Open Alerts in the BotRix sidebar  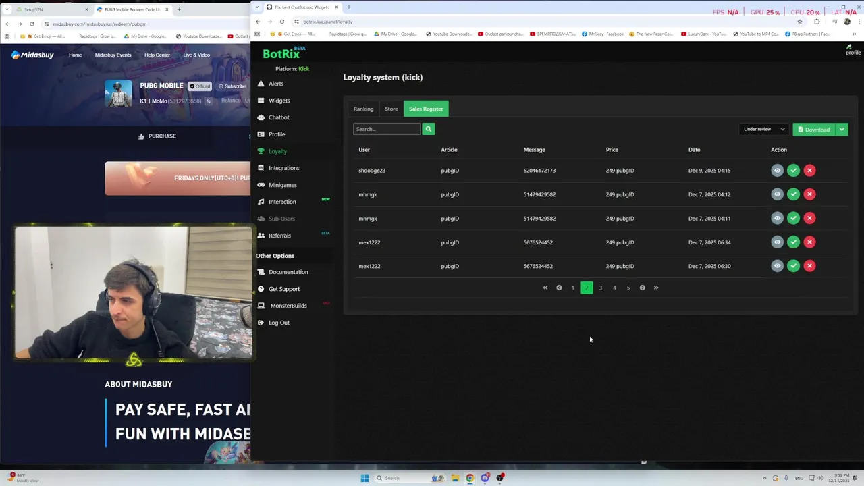point(276,84)
